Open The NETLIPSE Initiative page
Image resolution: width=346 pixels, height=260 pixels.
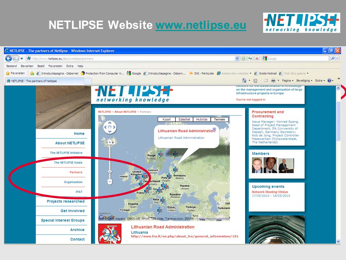66,153
